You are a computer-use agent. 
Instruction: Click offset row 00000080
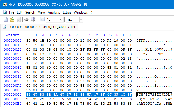pos(13,77)
